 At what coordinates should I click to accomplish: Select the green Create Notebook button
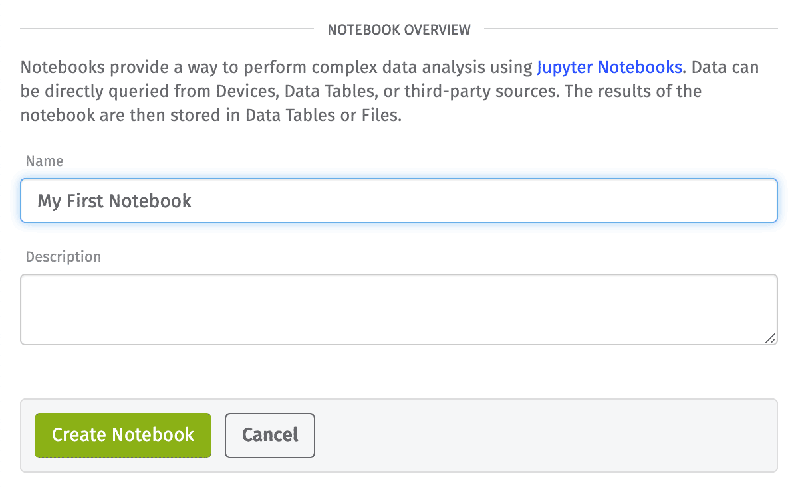(x=123, y=436)
